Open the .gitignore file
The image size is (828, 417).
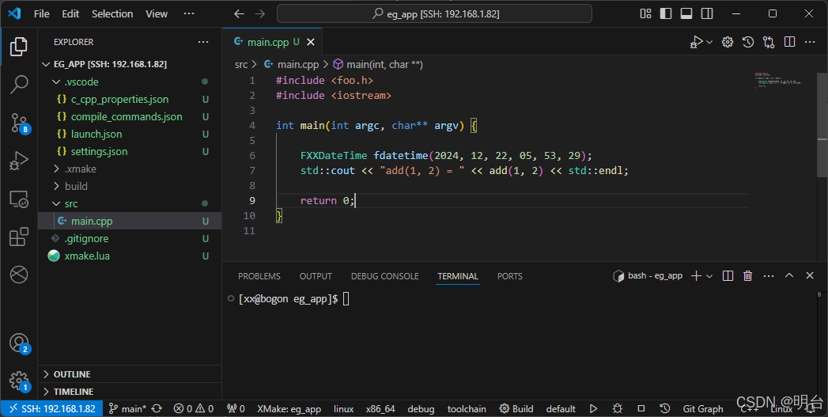pos(130,238)
